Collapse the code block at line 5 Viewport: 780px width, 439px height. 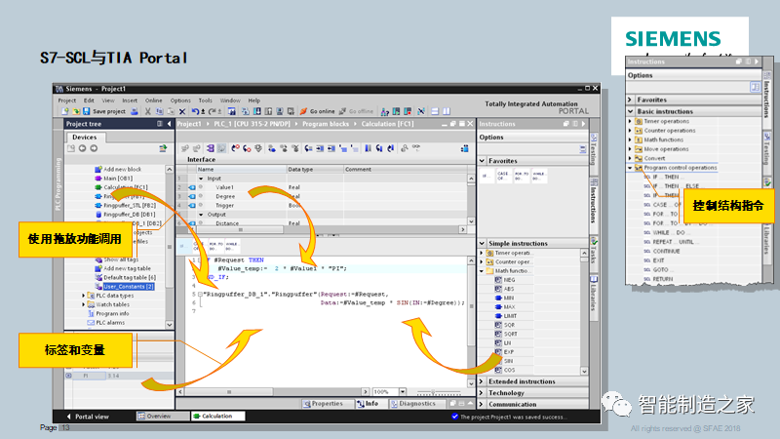(200, 295)
